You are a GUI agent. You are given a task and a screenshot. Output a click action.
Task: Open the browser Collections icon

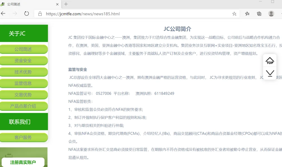point(259,13)
